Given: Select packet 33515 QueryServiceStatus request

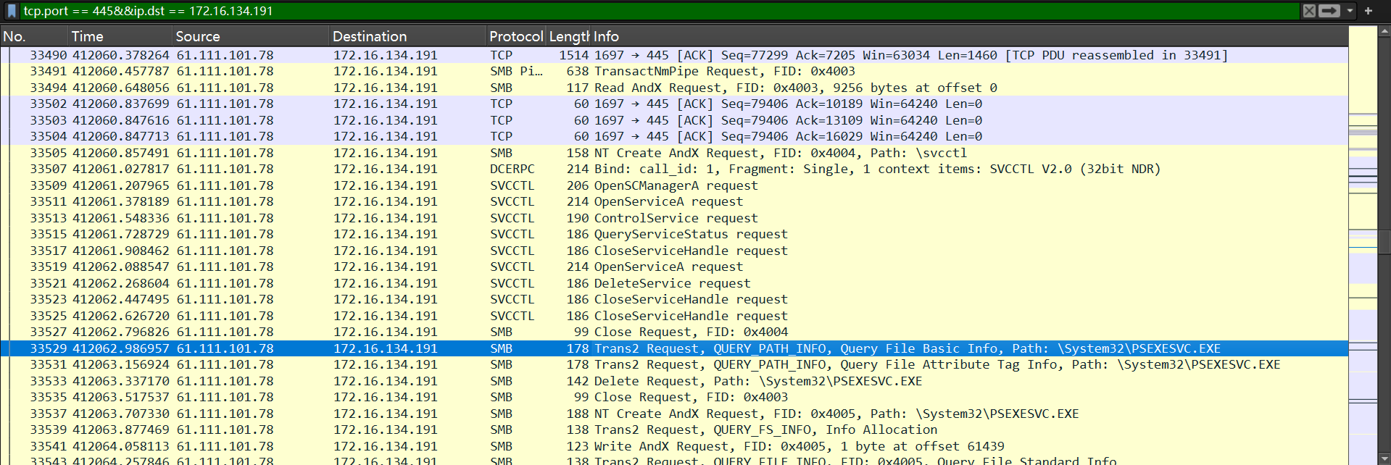Looking at the screenshot, I should click(674, 234).
